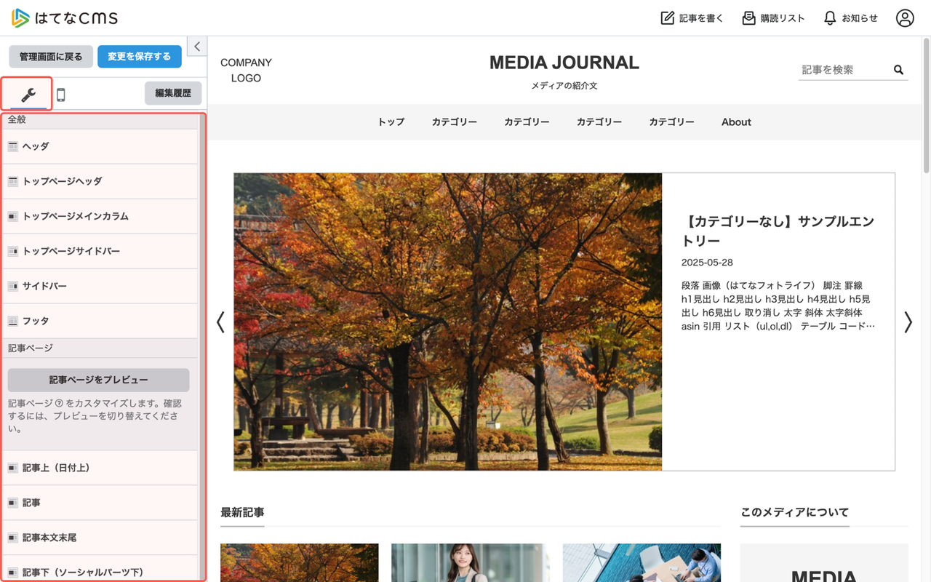Viewport: 931px width, 582px height.
Task: Collapse the editing sidebar with the chevron
Action: pos(196,46)
